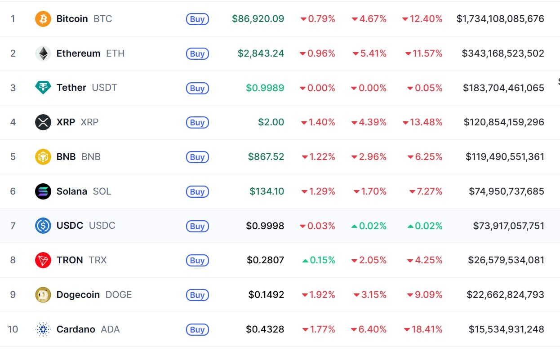
Task: Click the orange Bitcoin logo icon
Action: pyautogui.click(x=43, y=19)
